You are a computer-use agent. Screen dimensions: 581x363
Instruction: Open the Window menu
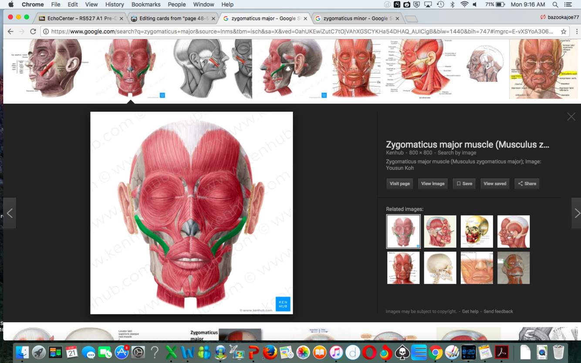point(203,4)
